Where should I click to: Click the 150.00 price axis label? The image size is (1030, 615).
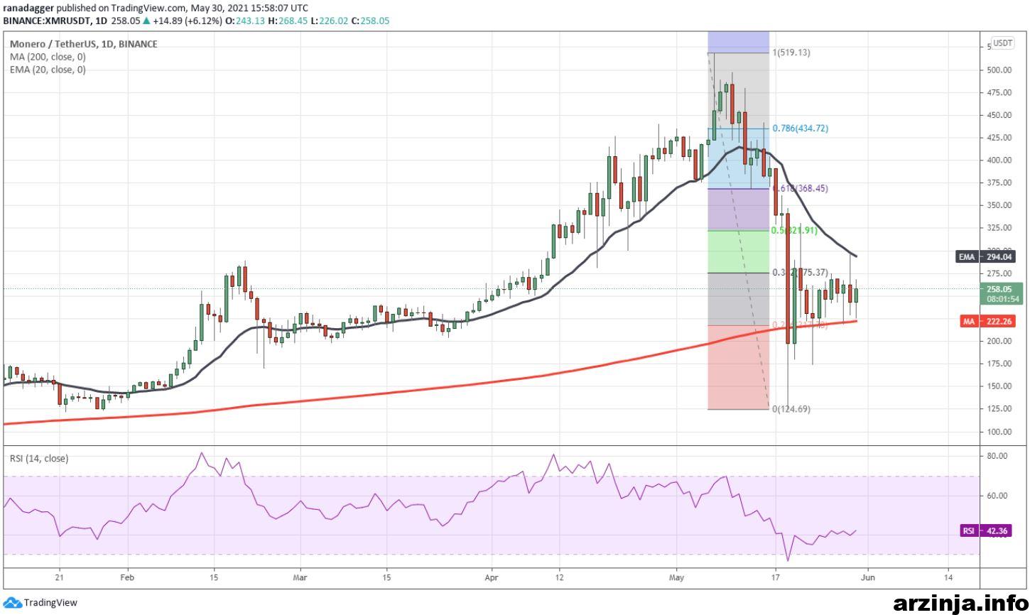point(999,386)
